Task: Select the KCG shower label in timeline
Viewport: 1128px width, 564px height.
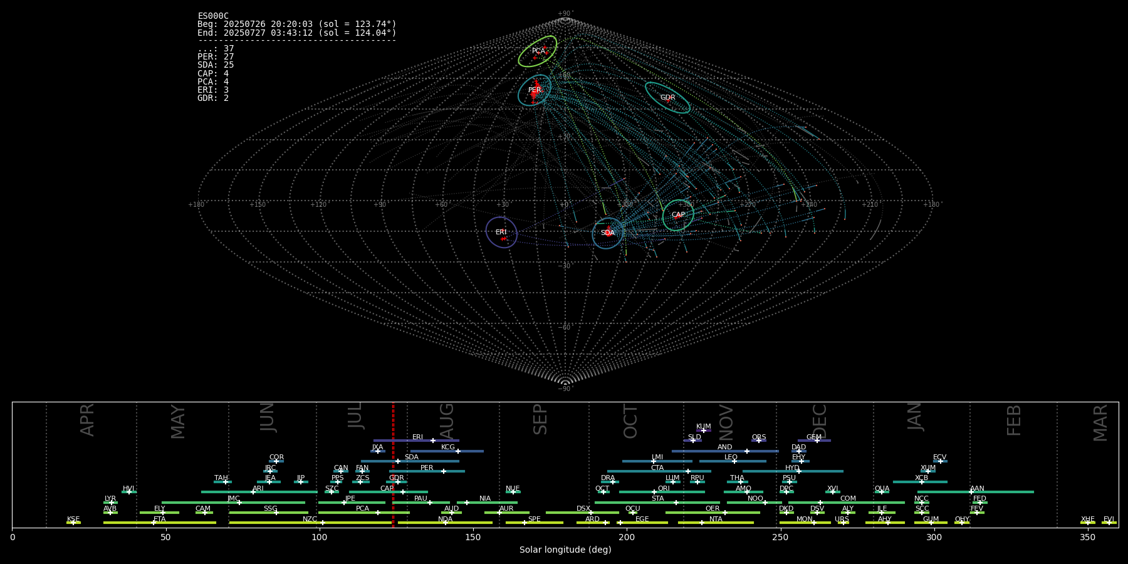Action: pyautogui.click(x=448, y=447)
